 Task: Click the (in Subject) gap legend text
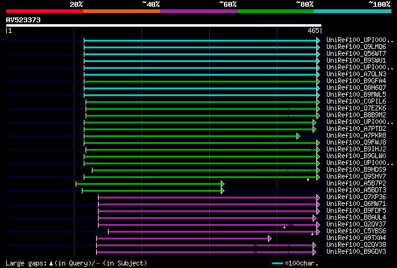tap(125, 264)
